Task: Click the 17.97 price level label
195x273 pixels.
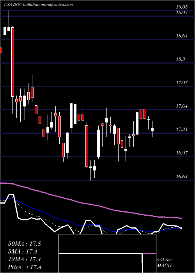Action: 182,83
